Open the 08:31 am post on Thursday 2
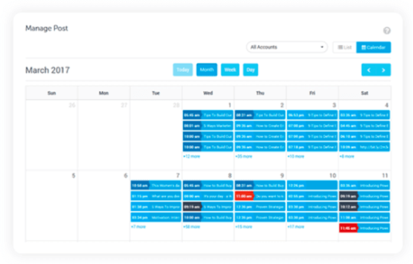 (x=260, y=115)
